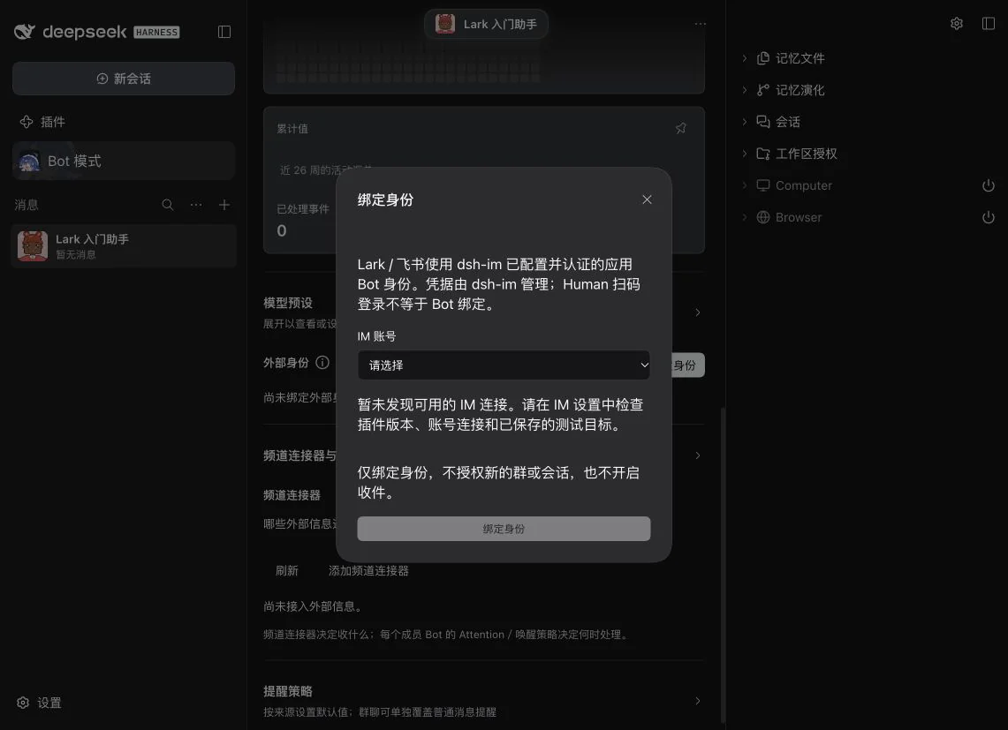Viewport: 1008px width, 730px height.
Task: Show info about 外部身份
Action: click(x=322, y=363)
